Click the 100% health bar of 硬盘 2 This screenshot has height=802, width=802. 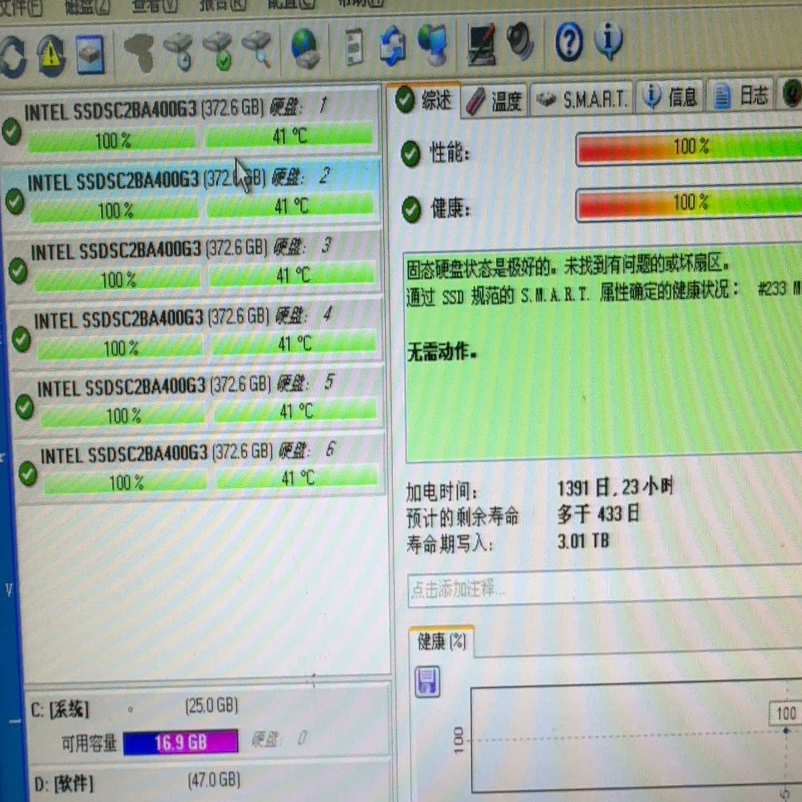coord(115,211)
